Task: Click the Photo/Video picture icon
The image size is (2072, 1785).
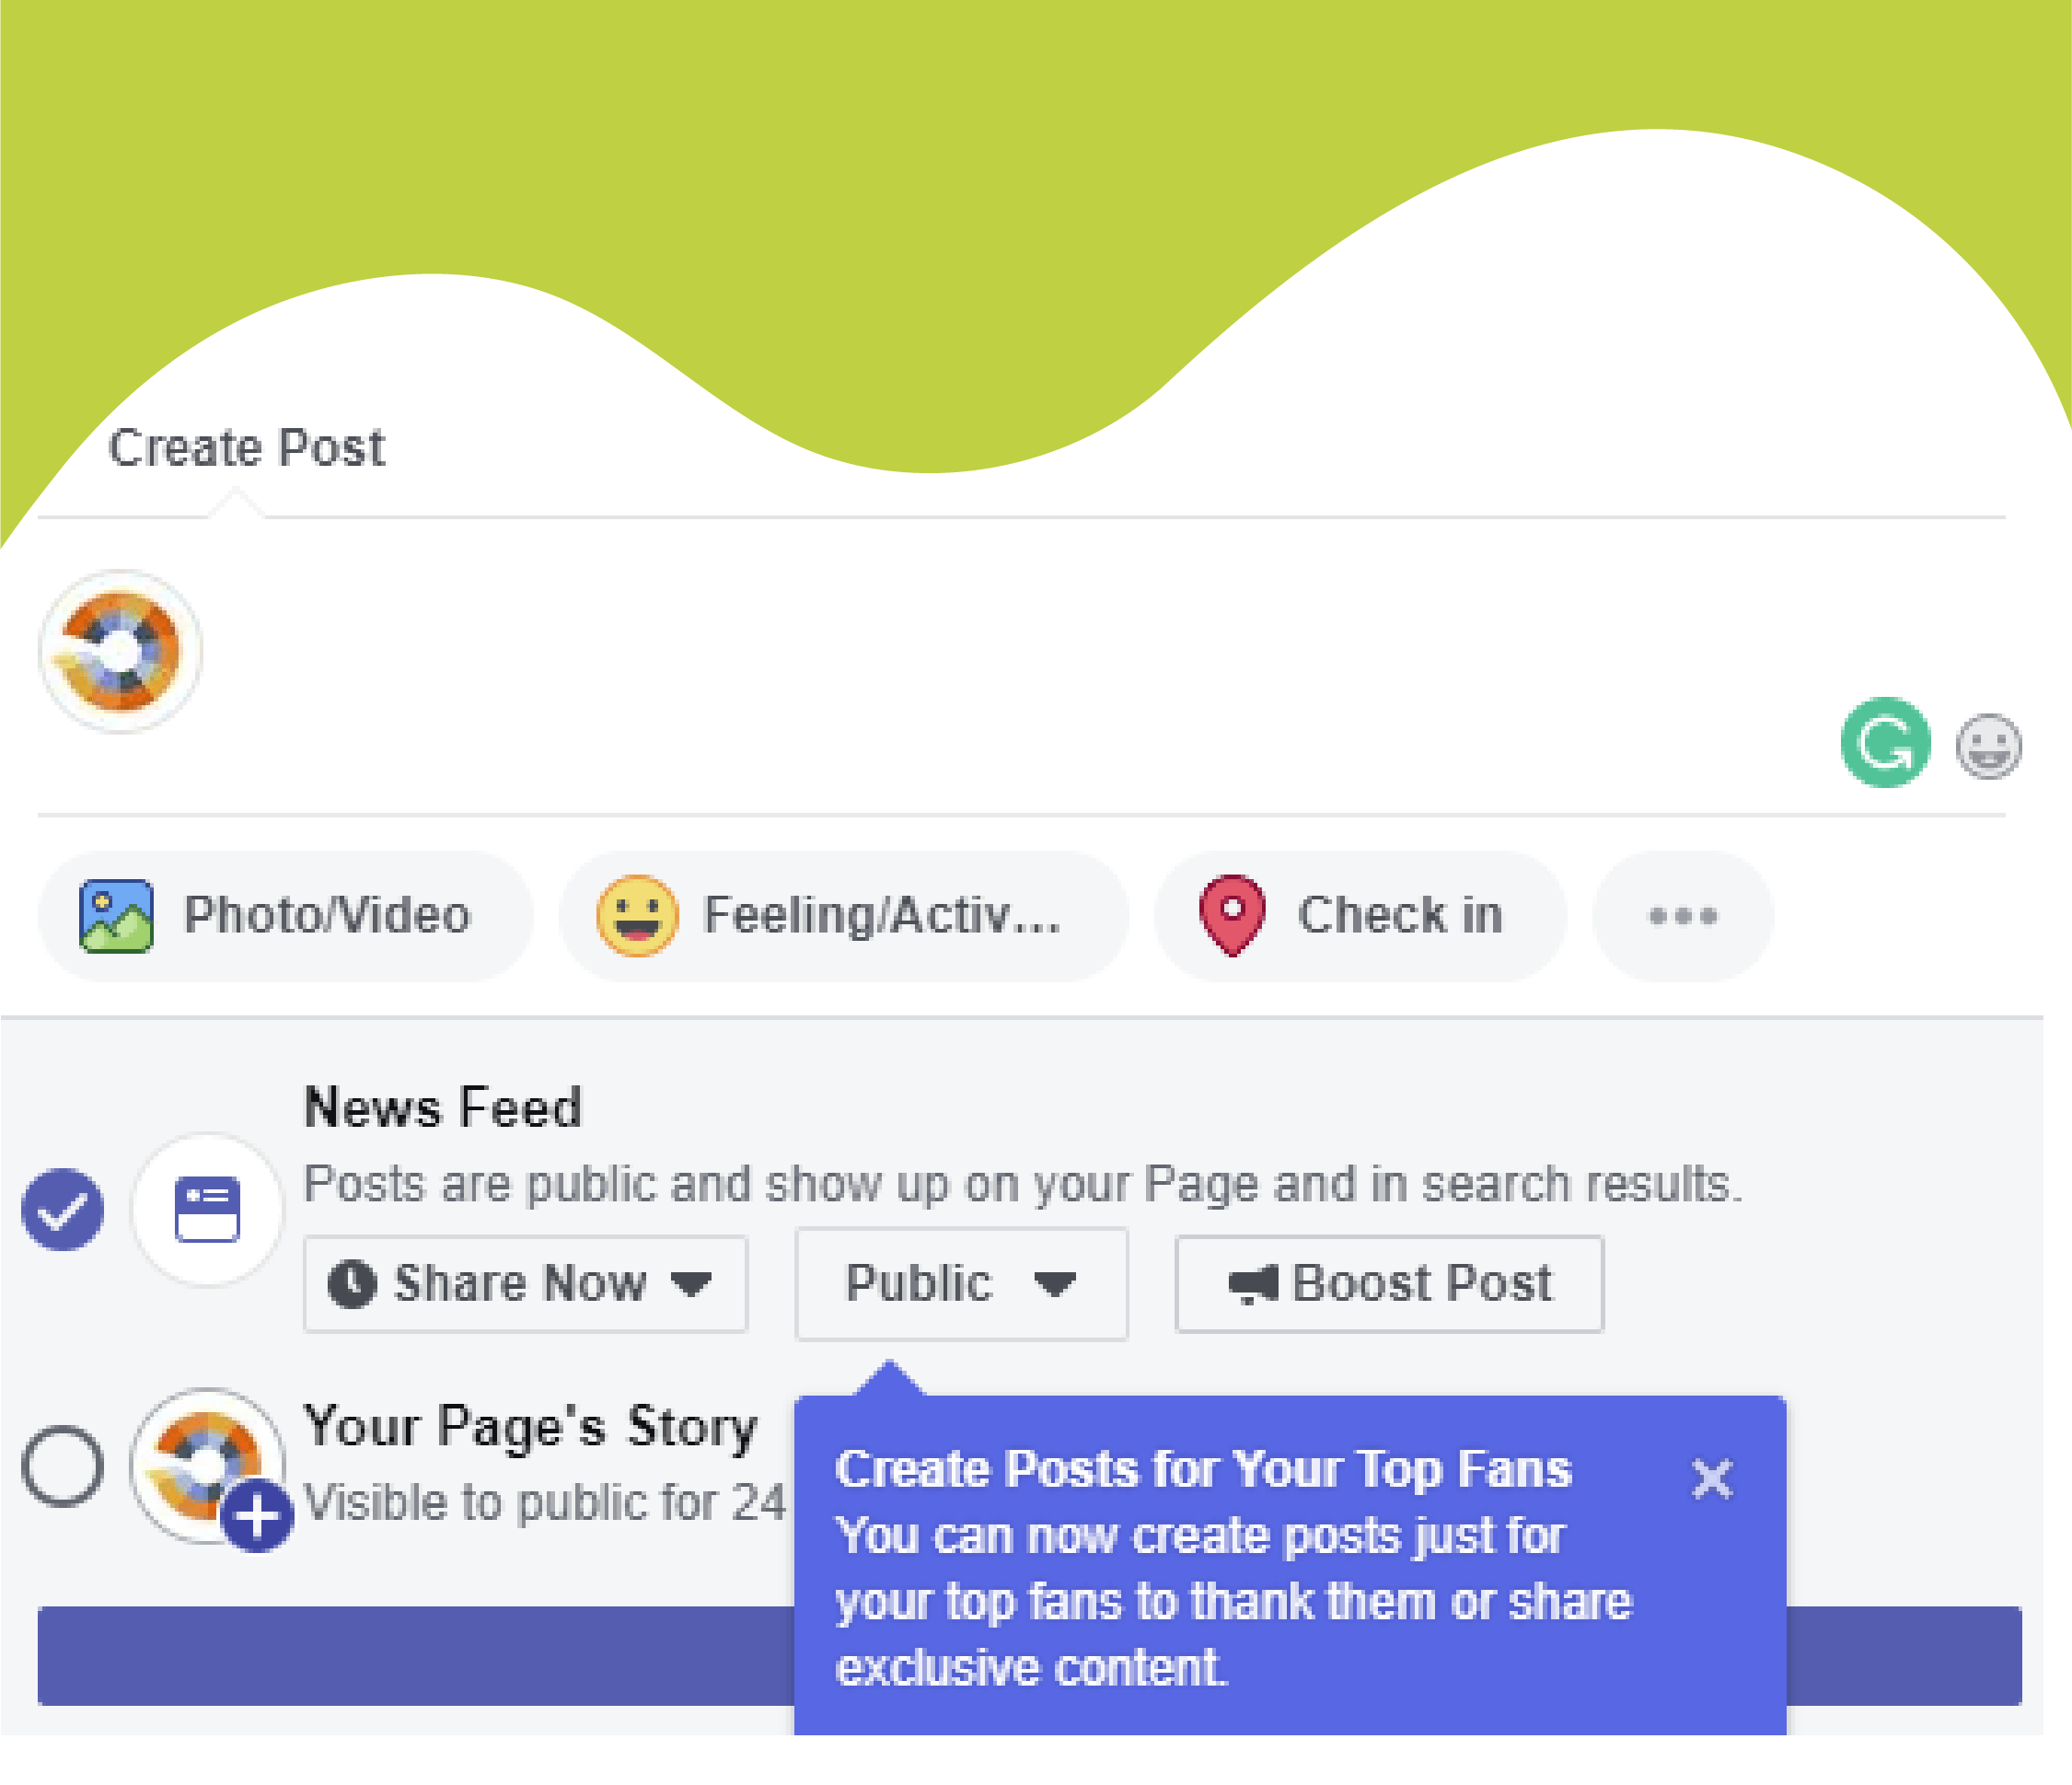Action: pos(116,916)
